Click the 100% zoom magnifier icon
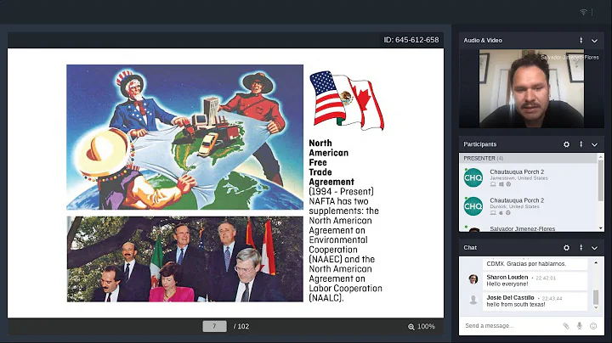 click(x=411, y=327)
